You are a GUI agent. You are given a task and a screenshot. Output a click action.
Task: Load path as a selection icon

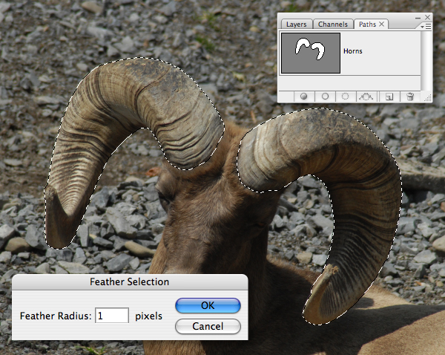tap(345, 97)
